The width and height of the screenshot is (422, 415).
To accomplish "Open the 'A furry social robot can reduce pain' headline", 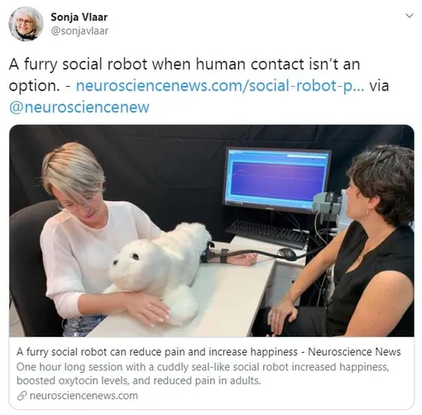I will [x=157, y=352].
